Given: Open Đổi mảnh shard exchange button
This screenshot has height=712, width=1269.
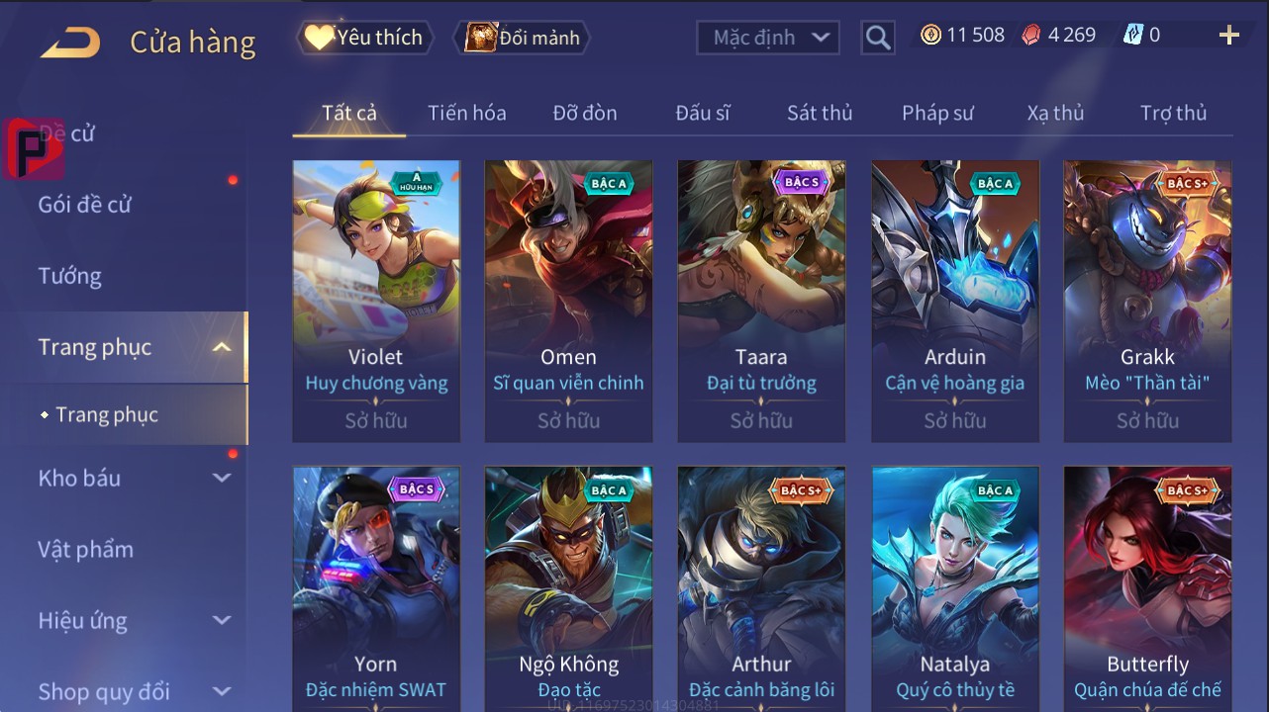Looking at the screenshot, I should [x=522, y=38].
